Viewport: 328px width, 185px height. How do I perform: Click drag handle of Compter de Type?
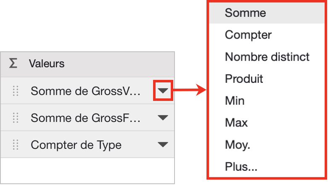[16, 145]
